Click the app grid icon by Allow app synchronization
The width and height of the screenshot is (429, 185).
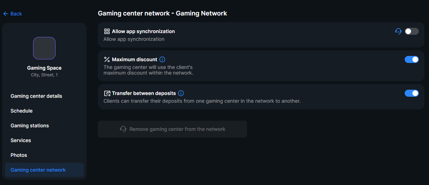pos(107,31)
